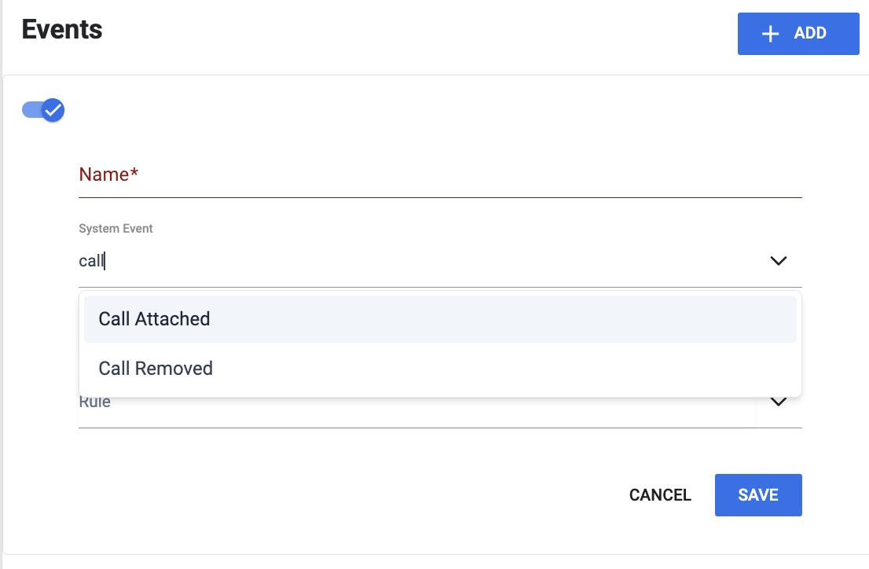Click the checkmark knob on the switch

[x=53, y=110]
